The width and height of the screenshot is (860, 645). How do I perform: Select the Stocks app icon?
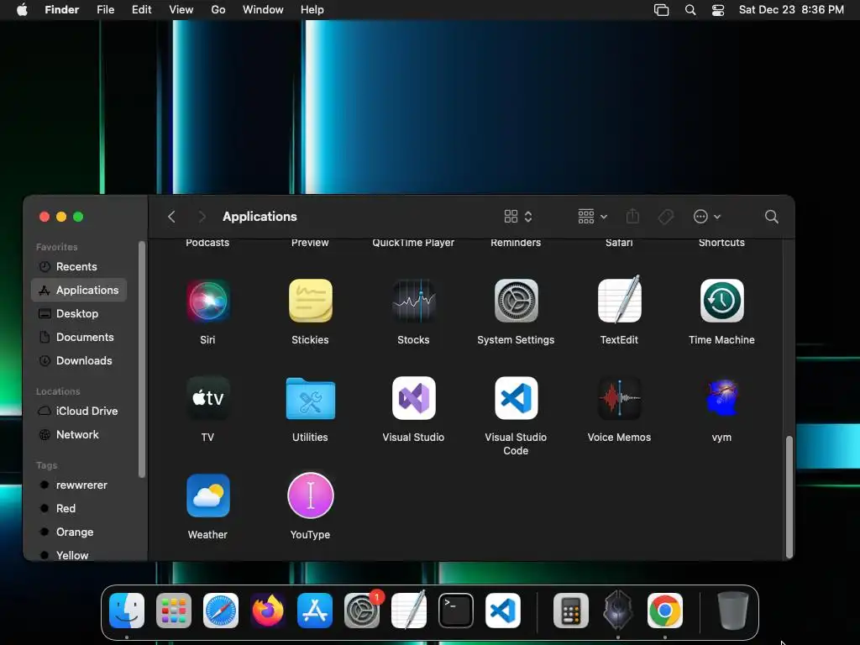click(x=413, y=301)
